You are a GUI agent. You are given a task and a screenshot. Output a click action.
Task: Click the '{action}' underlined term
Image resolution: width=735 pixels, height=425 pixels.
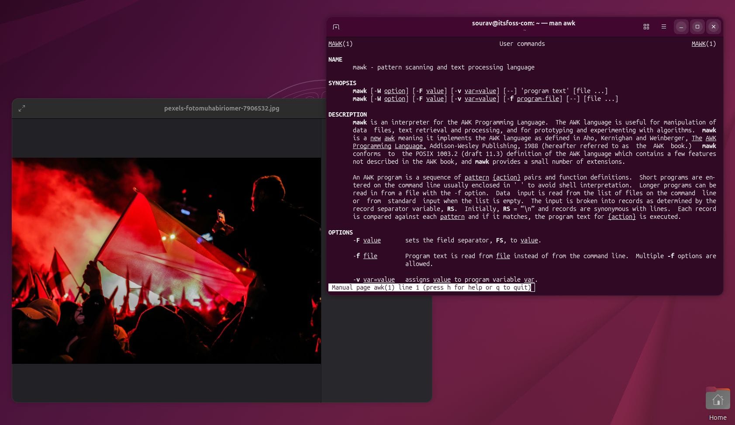coord(506,177)
